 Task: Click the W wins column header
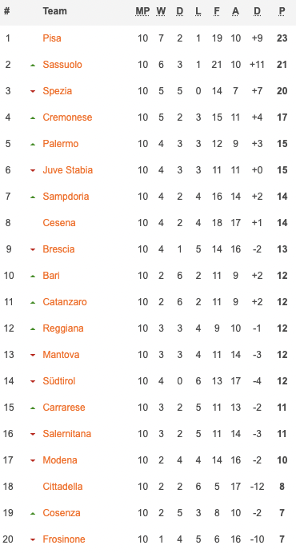point(161,11)
